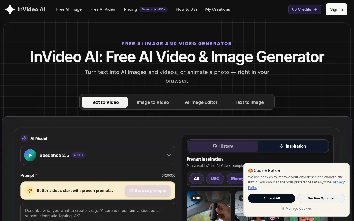Open the Privacy Policy link
Image resolution: width=354 pixels, height=221 pixels.
pos(339,182)
